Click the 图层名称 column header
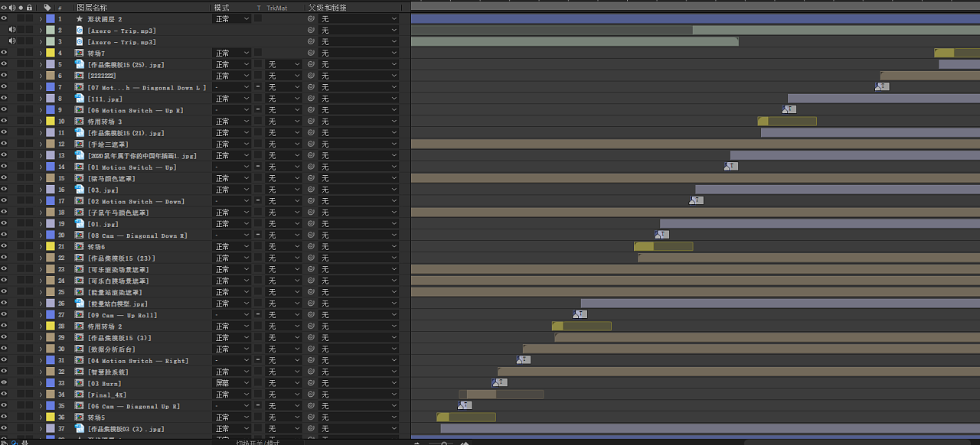980x445 pixels. (92, 7)
